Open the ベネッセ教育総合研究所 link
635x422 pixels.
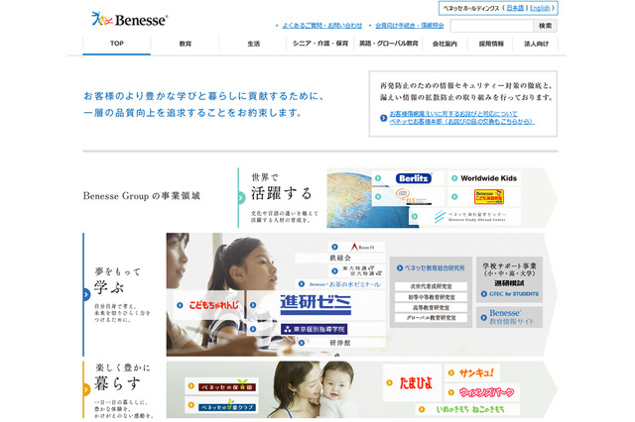click(434, 268)
